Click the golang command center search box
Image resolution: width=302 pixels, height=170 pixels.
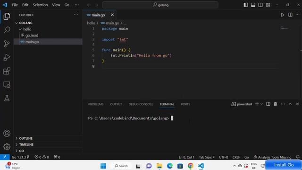[160, 5]
